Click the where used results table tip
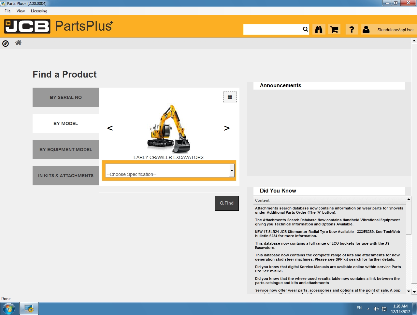This screenshot has width=417, height=315. click(327, 281)
